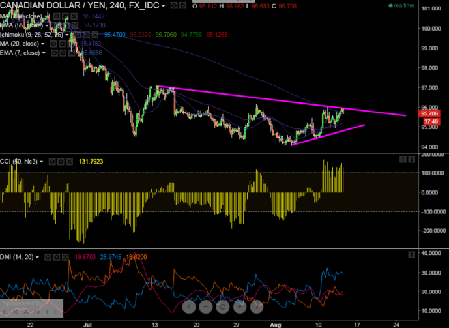The width and height of the screenshot is (449, 328).
Task: Toggle visibility of the Ichimoku indicator
Action: coord(78,35)
